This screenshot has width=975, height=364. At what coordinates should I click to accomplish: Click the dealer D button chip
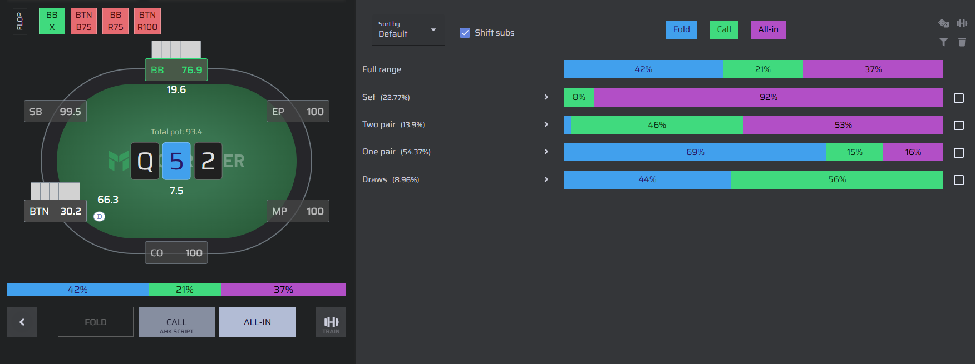[100, 216]
